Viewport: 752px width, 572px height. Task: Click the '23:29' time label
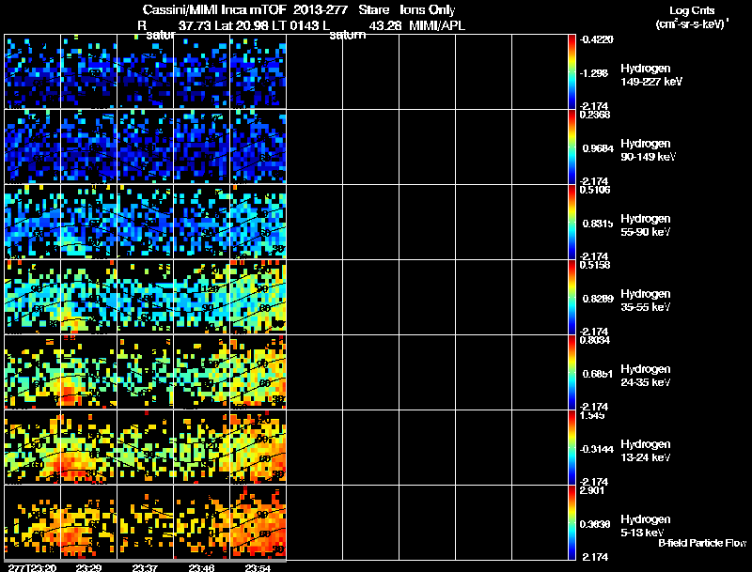click(x=88, y=567)
